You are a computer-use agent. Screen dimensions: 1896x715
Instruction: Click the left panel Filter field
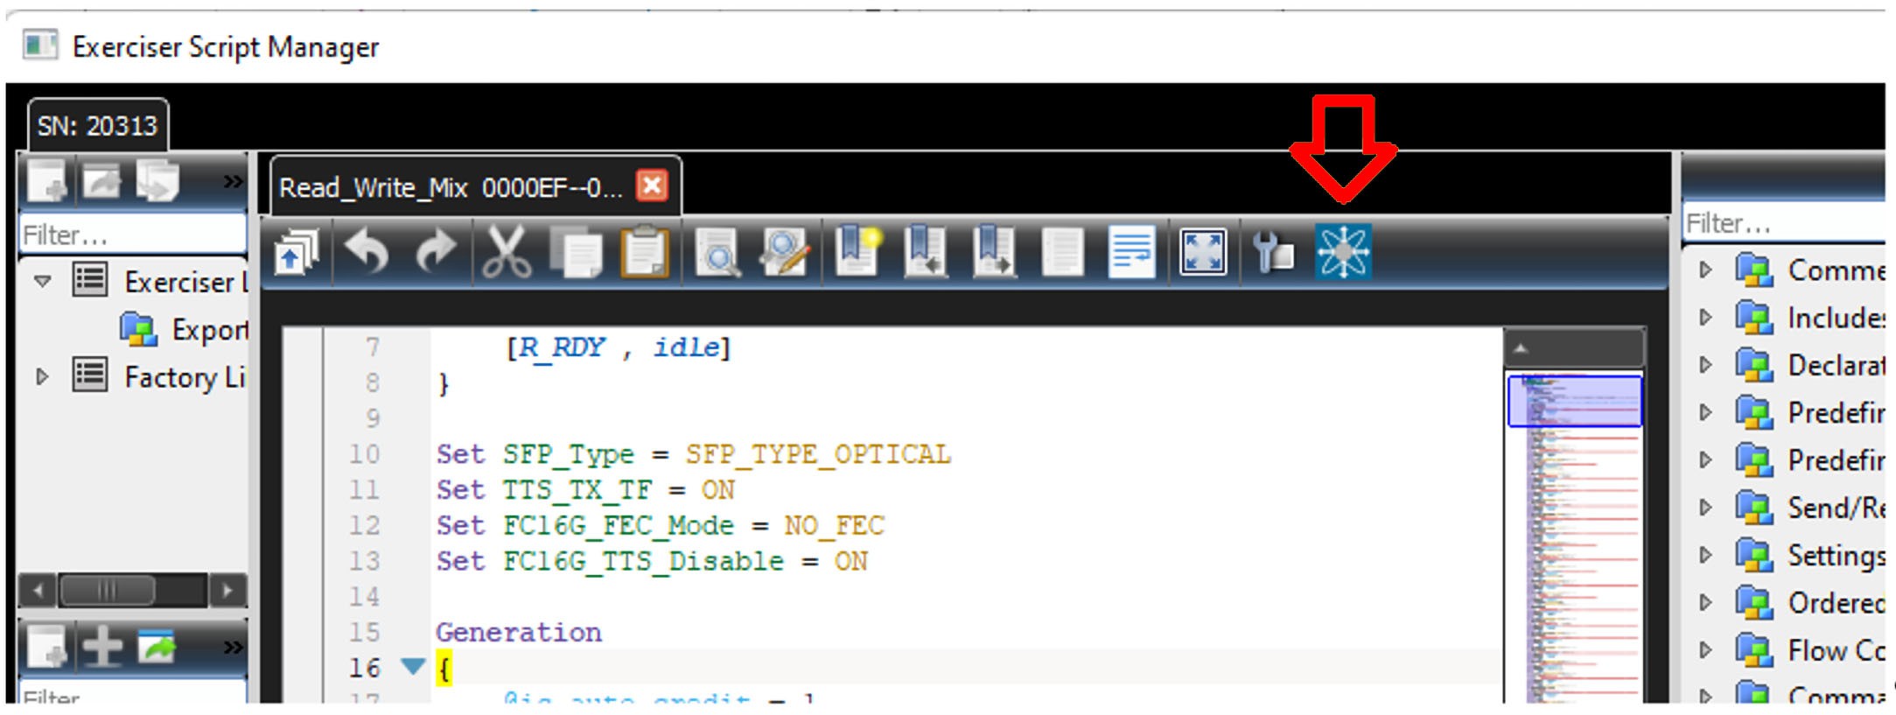133,235
